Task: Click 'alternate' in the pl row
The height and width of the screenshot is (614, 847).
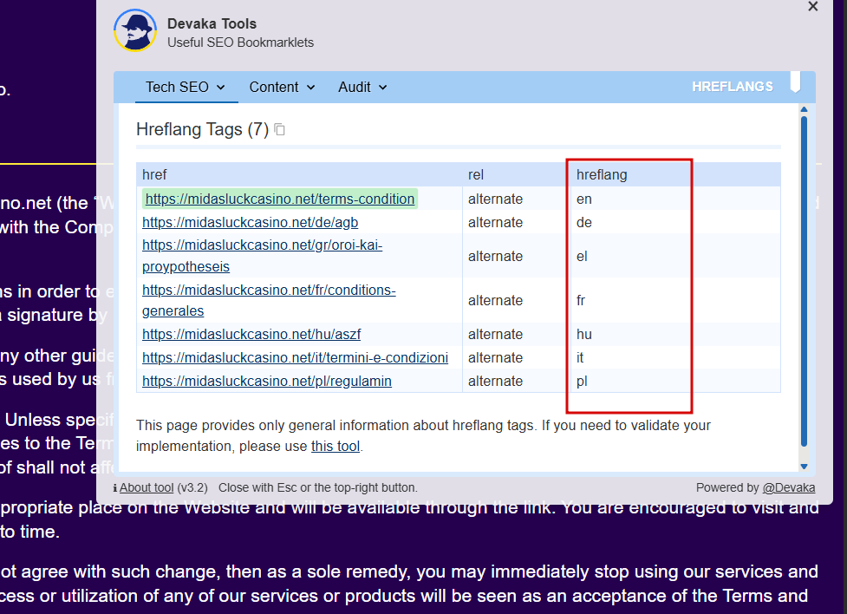Action: [495, 381]
